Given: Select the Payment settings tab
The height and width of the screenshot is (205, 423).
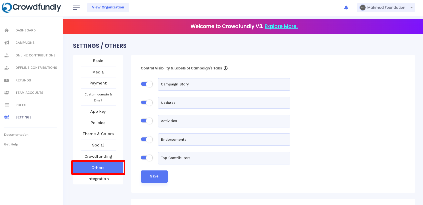Looking at the screenshot, I should pos(98,83).
